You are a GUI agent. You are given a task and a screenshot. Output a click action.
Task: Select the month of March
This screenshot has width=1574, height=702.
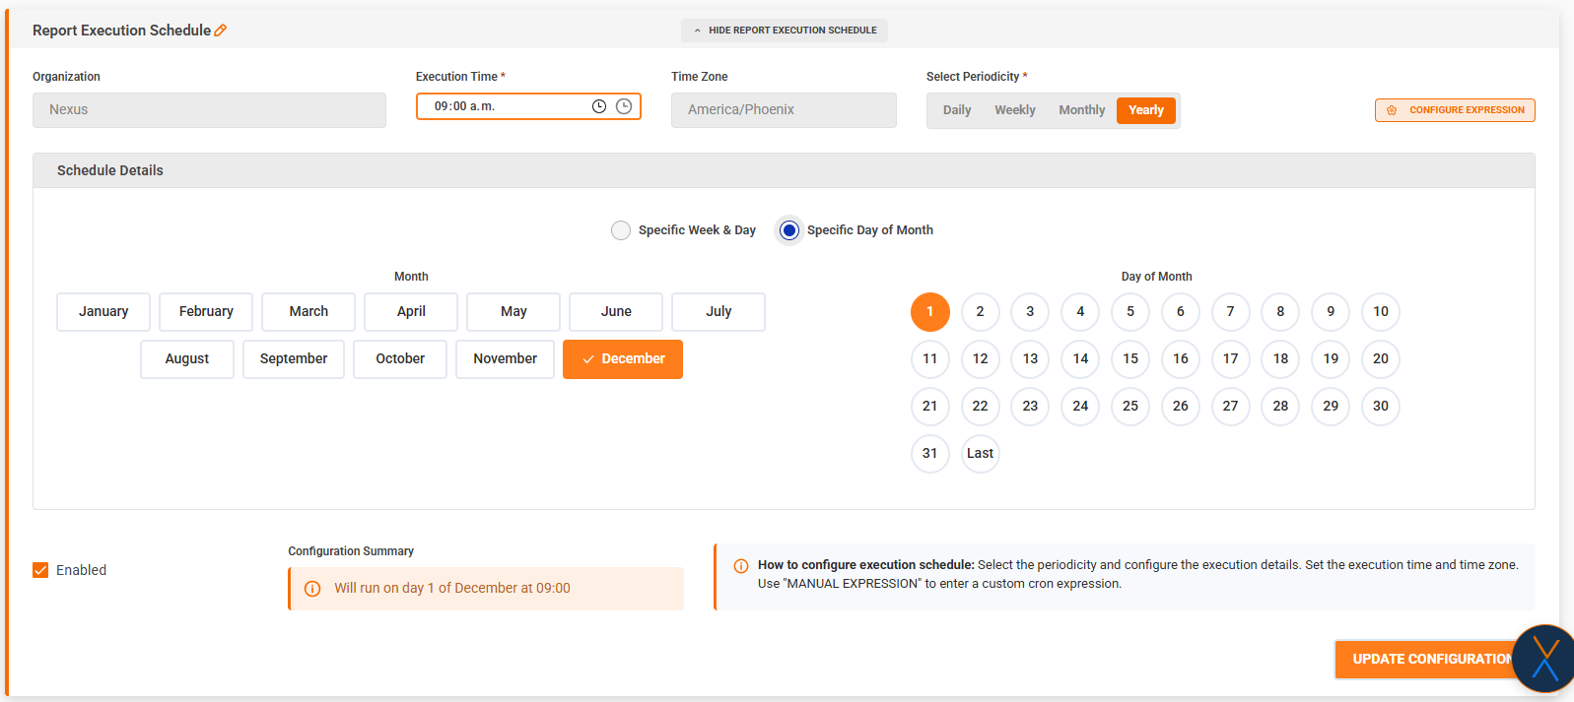[308, 311]
